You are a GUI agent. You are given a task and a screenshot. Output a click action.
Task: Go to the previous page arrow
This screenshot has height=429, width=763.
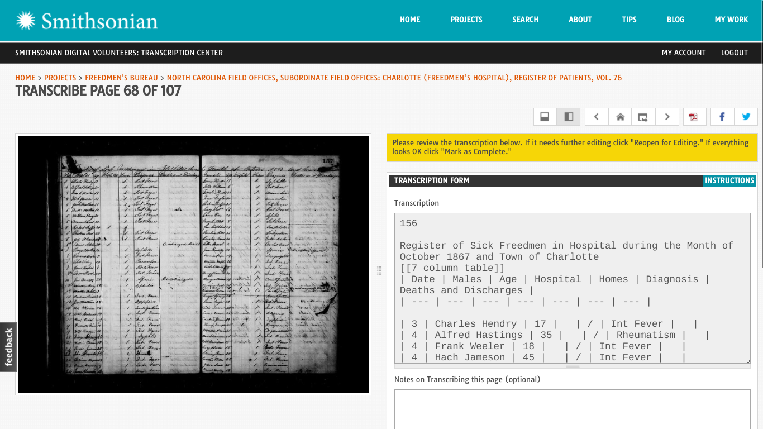click(597, 117)
